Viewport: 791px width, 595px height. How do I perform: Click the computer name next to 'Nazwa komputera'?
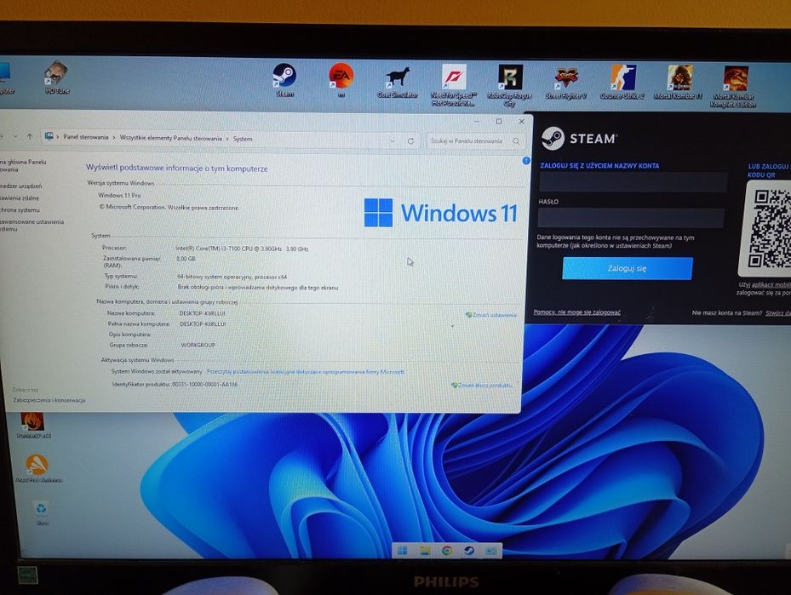[203, 313]
